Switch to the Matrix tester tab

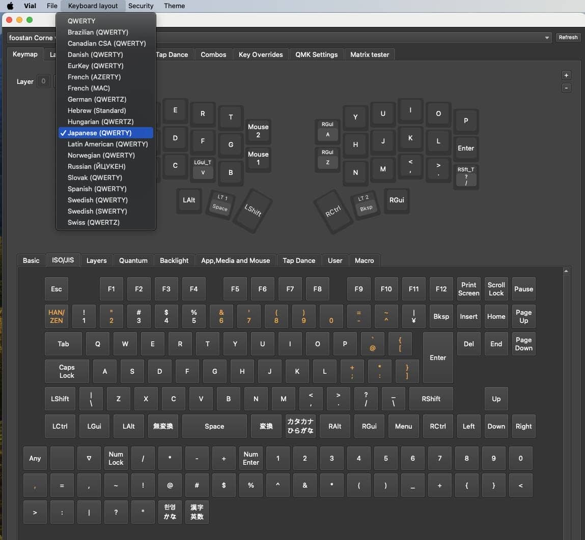click(369, 54)
